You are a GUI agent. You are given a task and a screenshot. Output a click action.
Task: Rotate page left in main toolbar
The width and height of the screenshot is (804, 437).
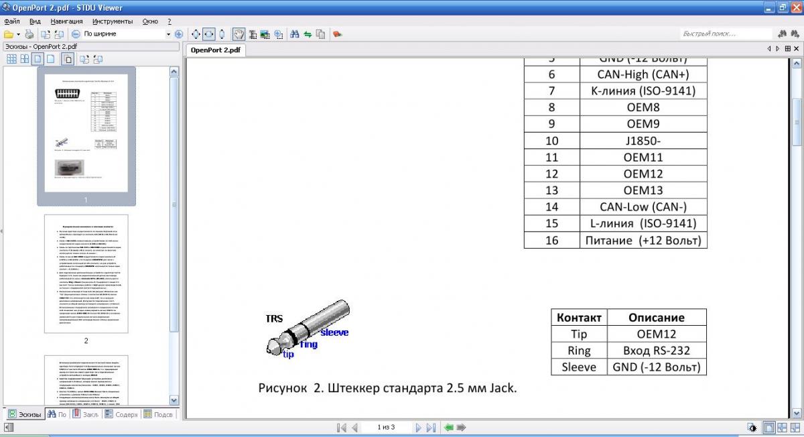click(x=45, y=34)
